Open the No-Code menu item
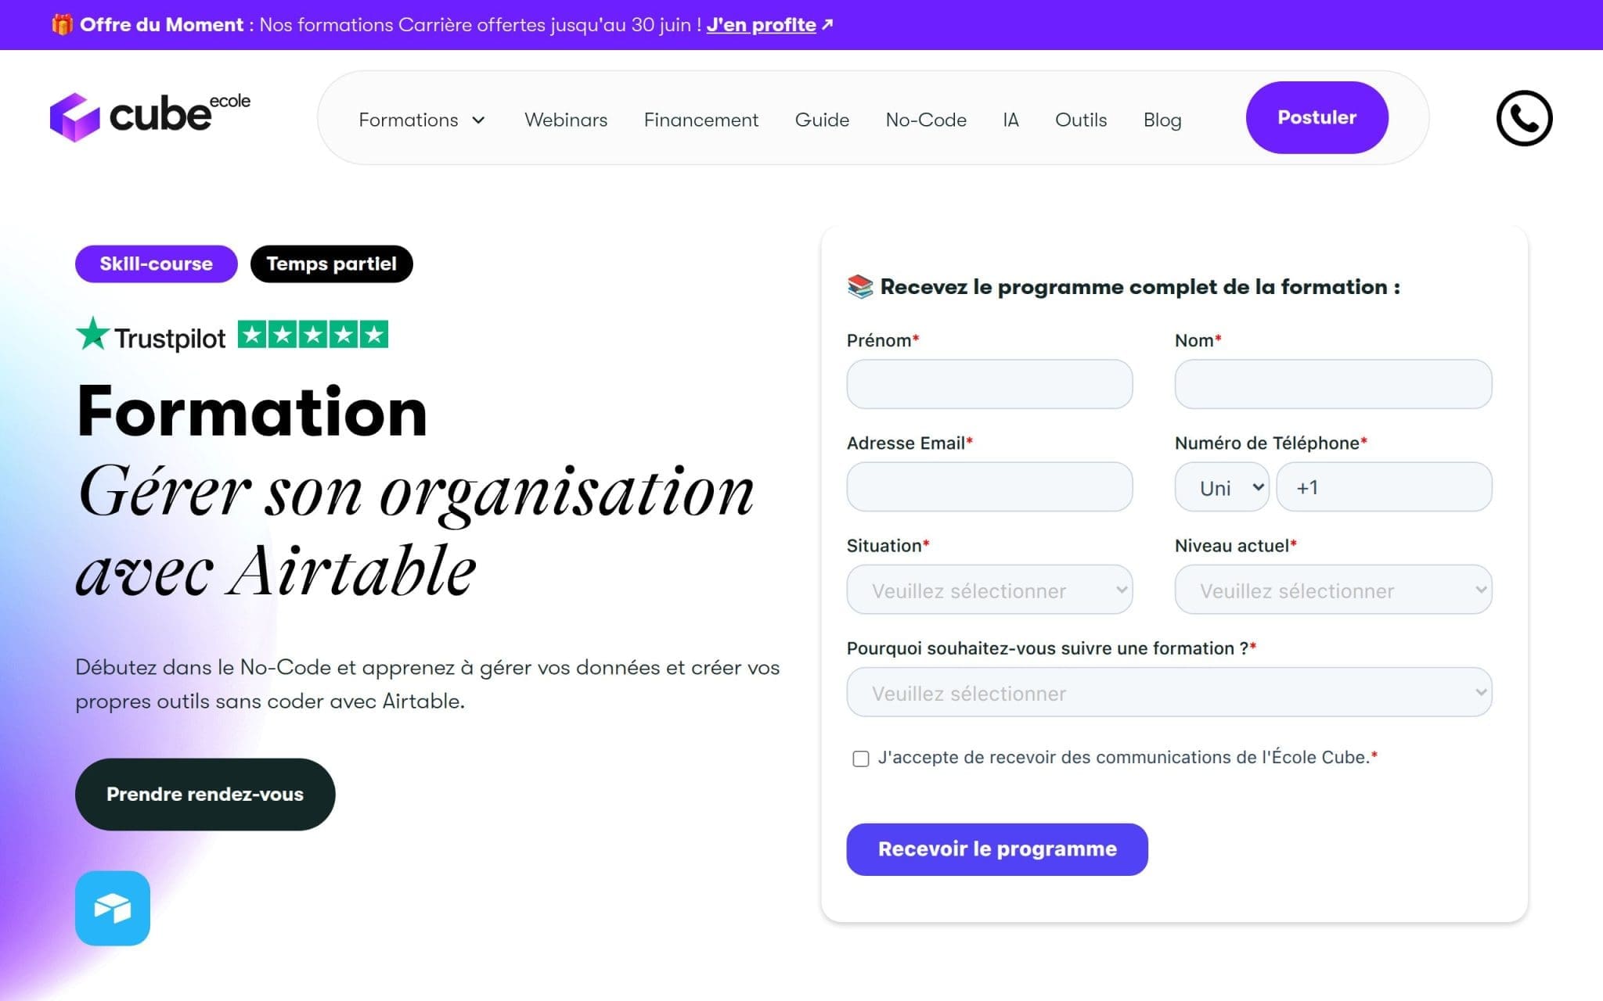Image resolution: width=1603 pixels, height=1001 pixels. (926, 120)
